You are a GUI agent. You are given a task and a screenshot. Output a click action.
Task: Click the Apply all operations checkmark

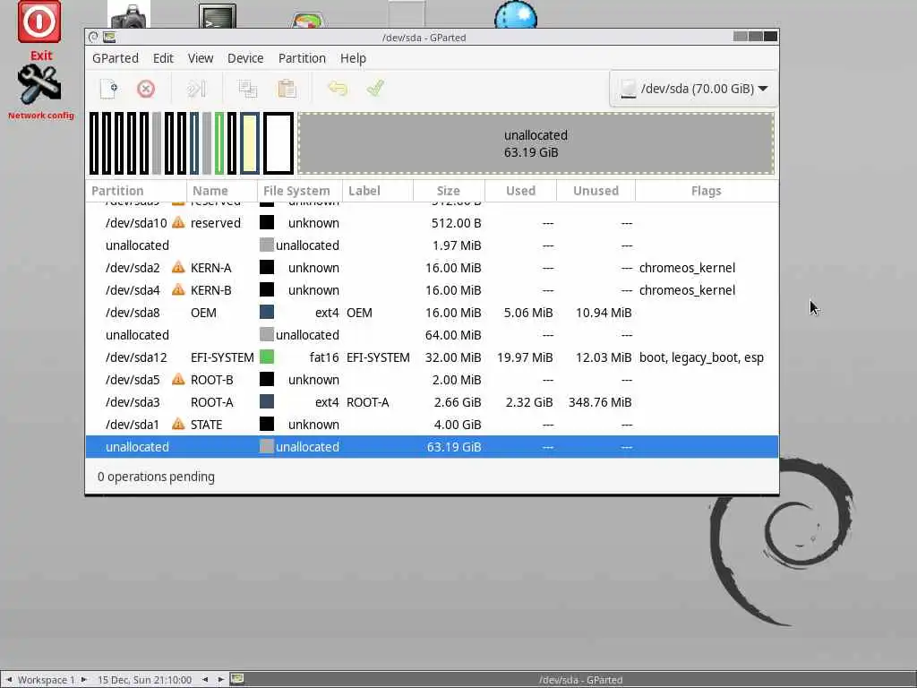pos(375,89)
